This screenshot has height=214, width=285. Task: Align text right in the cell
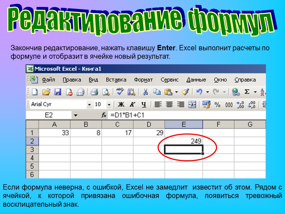coord(181,104)
